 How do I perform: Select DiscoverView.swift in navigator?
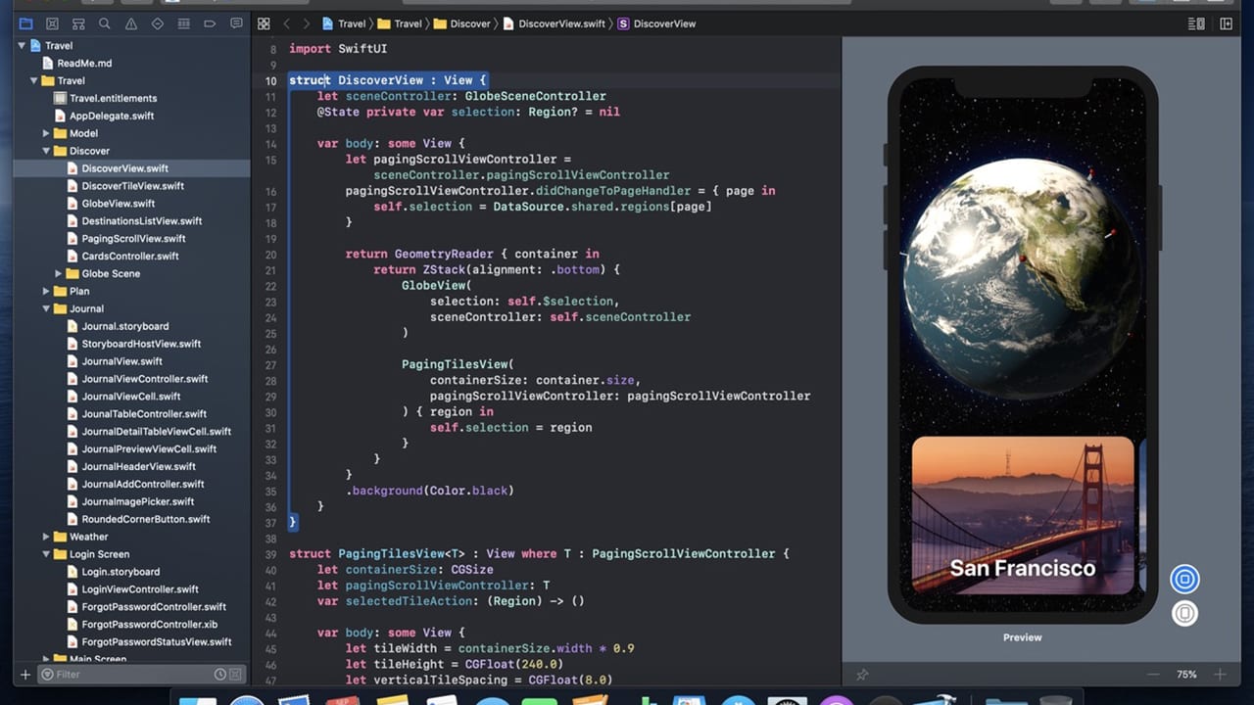(x=124, y=168)
